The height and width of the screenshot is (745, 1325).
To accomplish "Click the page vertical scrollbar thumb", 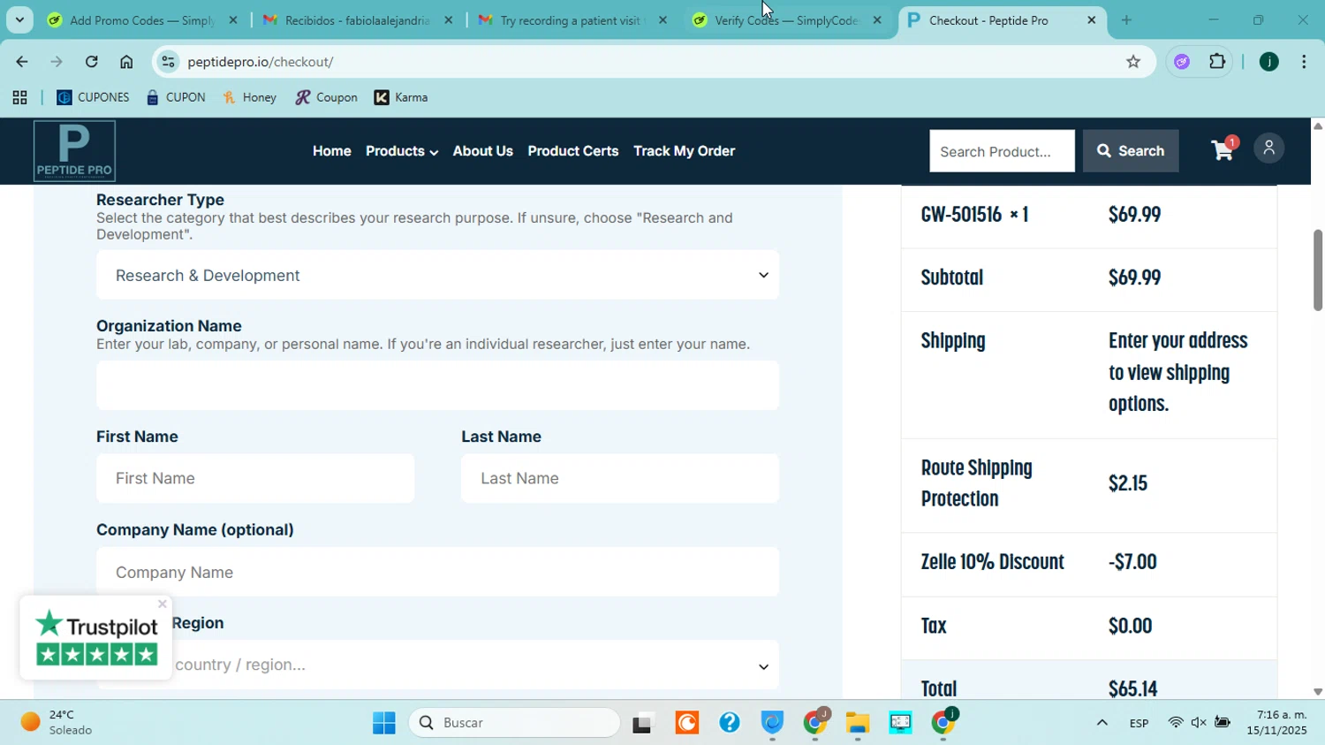I will coord(1317,270).
